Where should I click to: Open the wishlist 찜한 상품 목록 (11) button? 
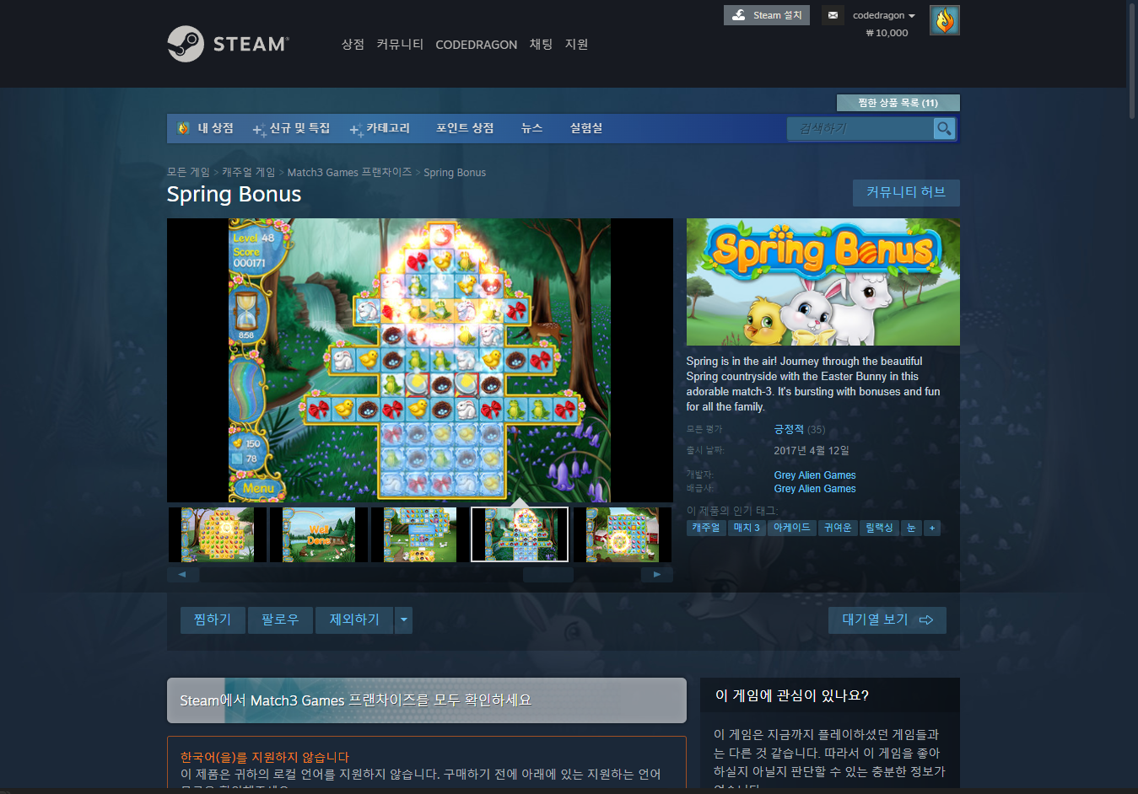pyautogui.click(x=898, y=103)
